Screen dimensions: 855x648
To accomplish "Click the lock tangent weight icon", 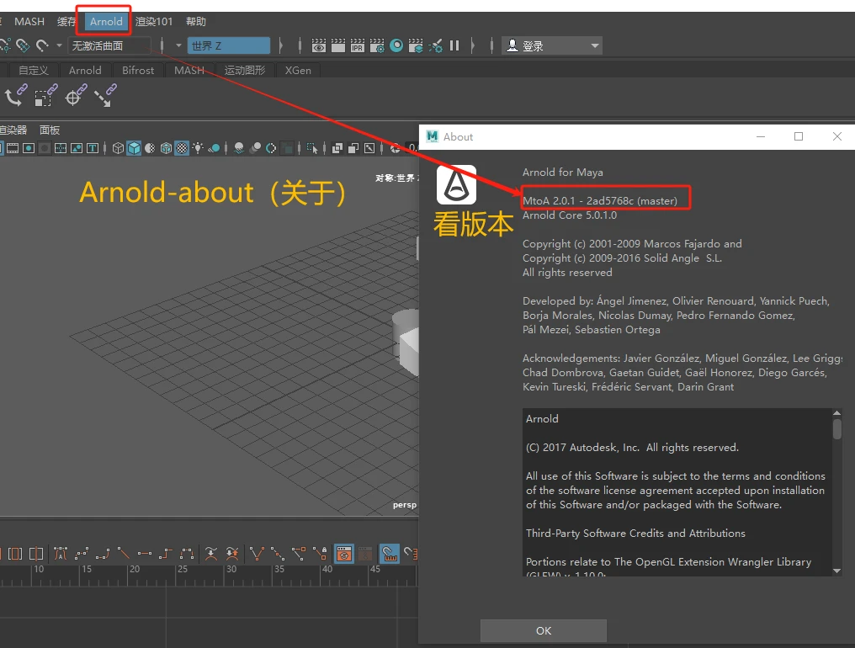I will coord(321,554).
